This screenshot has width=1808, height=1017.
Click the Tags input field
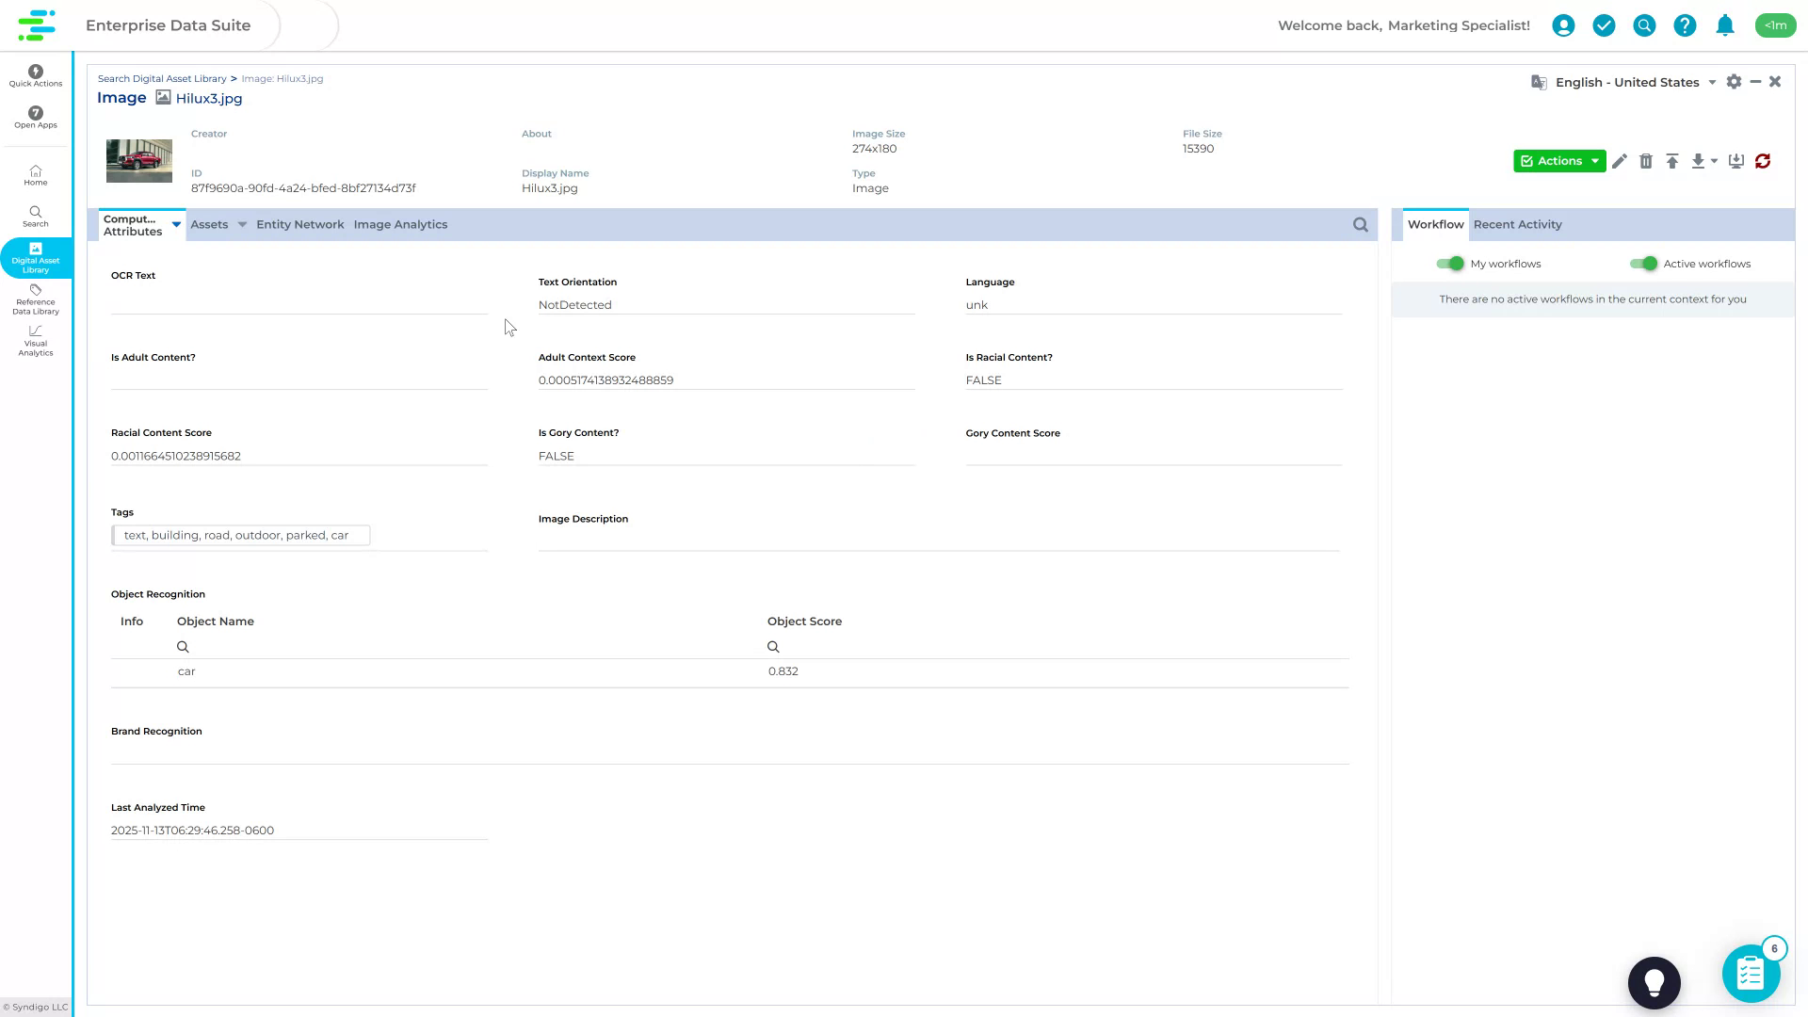pos(240,535)
